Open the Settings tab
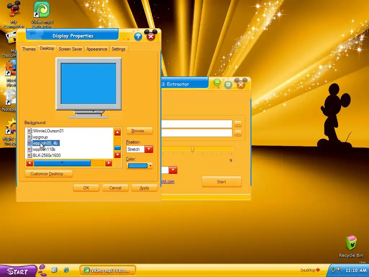 [118, 49]
